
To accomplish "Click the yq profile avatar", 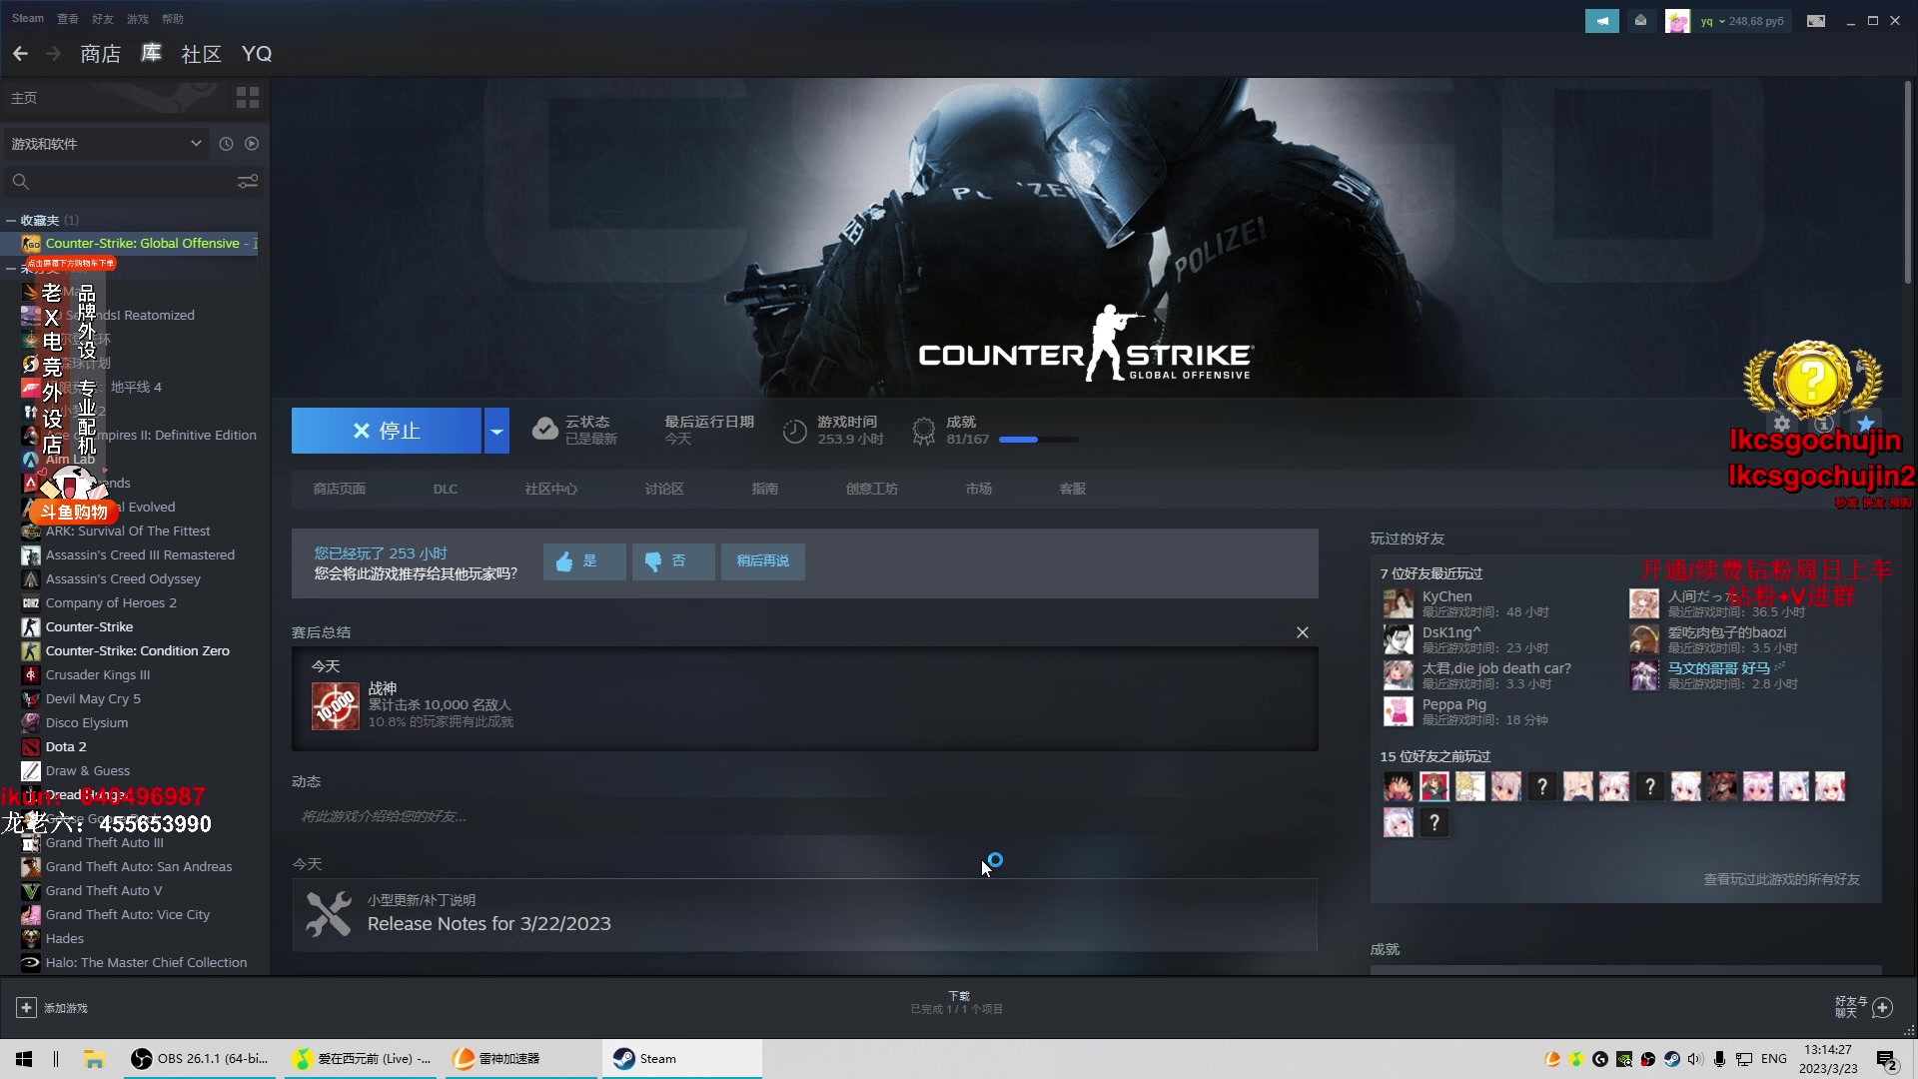I will pyautogui.click(x=1677, y=21).
